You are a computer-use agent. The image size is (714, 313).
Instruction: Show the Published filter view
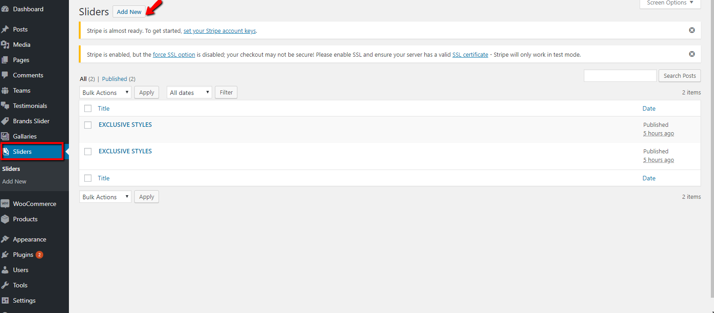[x=114, y=79]
